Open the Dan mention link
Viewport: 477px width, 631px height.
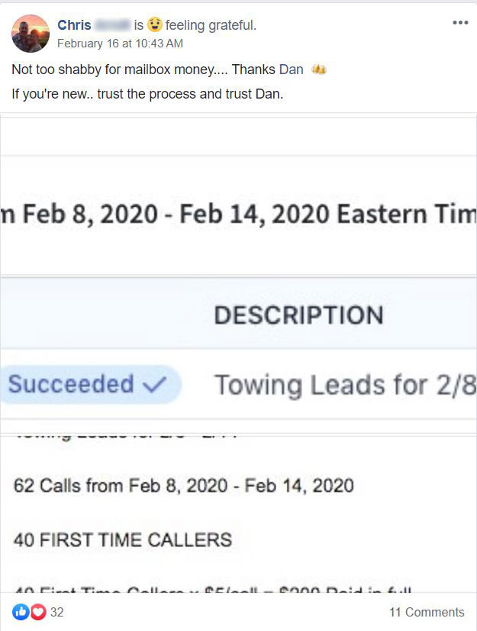(292, 70)
